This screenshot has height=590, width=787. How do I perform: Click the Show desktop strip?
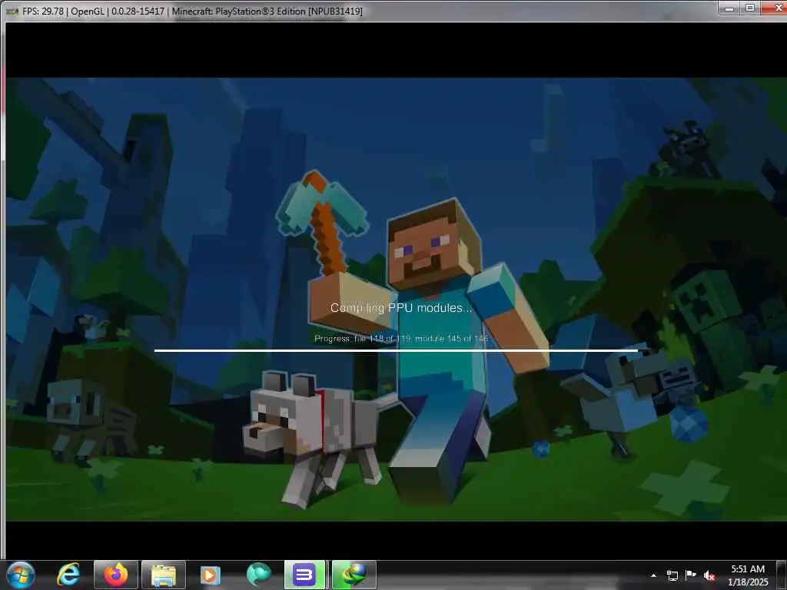click(782, 575)
